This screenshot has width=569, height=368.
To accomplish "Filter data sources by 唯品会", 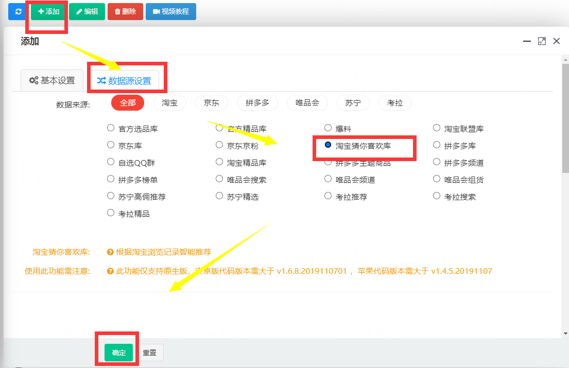I will coord(307,103).
